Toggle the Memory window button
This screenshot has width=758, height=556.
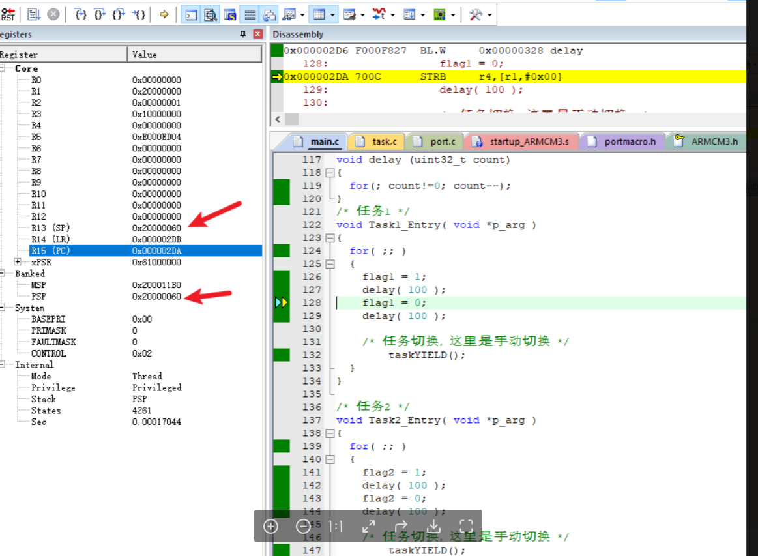(x=319, y=15)
